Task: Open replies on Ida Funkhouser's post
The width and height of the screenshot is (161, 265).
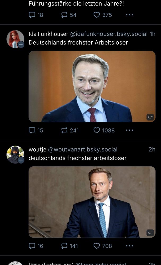Action: pos(32,130)
